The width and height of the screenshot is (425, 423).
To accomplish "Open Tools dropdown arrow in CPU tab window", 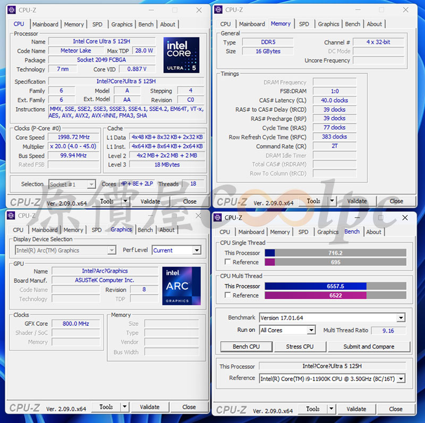I will click(125, 201).
